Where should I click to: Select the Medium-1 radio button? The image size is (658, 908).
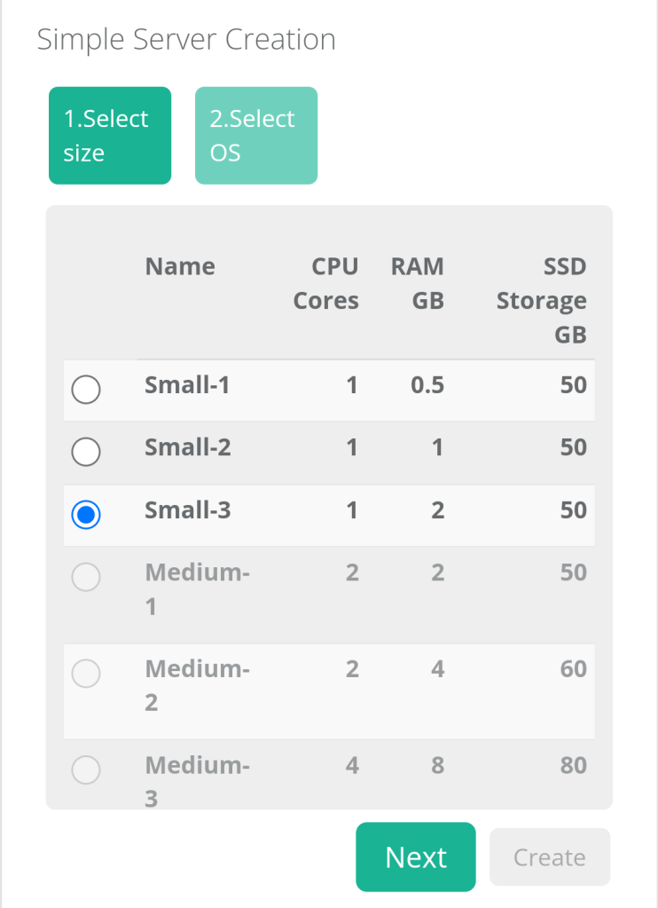[x=86, y=578]
